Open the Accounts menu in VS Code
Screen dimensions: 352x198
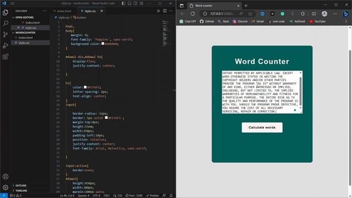coord(5,177)
